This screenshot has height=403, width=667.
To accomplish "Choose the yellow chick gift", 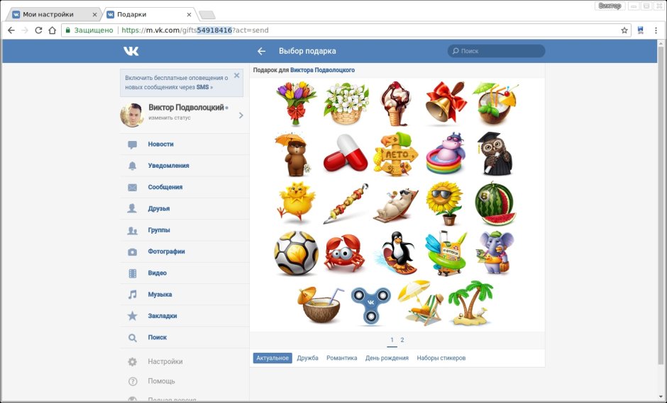I will pos(296,203).
